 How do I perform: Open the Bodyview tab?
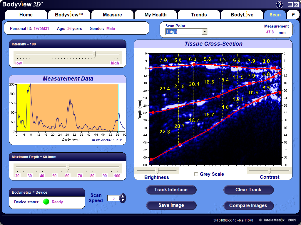point(69,15)
